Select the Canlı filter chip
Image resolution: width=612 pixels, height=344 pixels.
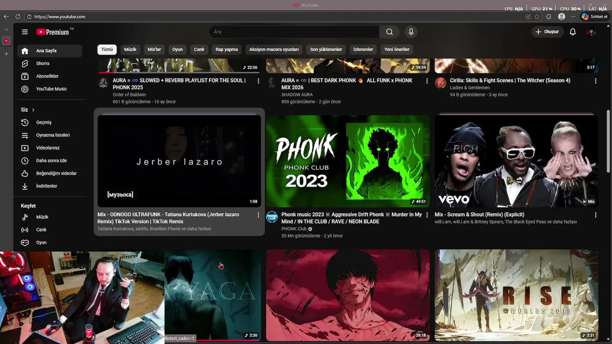pos(199,49)
